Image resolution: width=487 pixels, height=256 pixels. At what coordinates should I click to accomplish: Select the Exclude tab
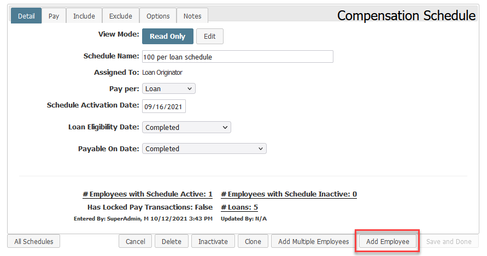120,16
